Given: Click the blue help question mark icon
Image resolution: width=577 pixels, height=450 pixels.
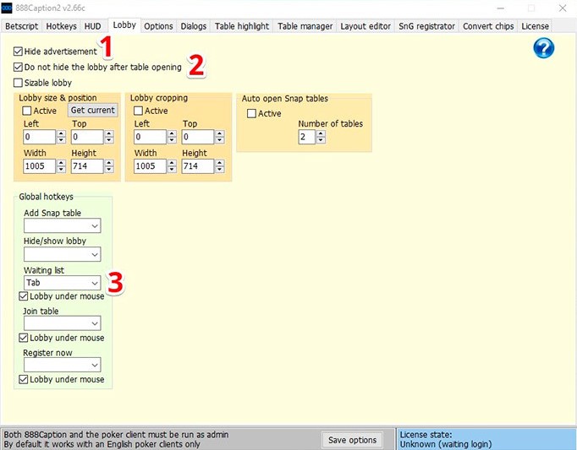Looking at the screenshot, I should tap(544, 48).
